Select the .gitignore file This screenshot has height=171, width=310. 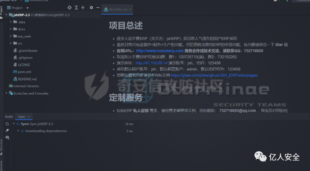click(x=25, y=58)
